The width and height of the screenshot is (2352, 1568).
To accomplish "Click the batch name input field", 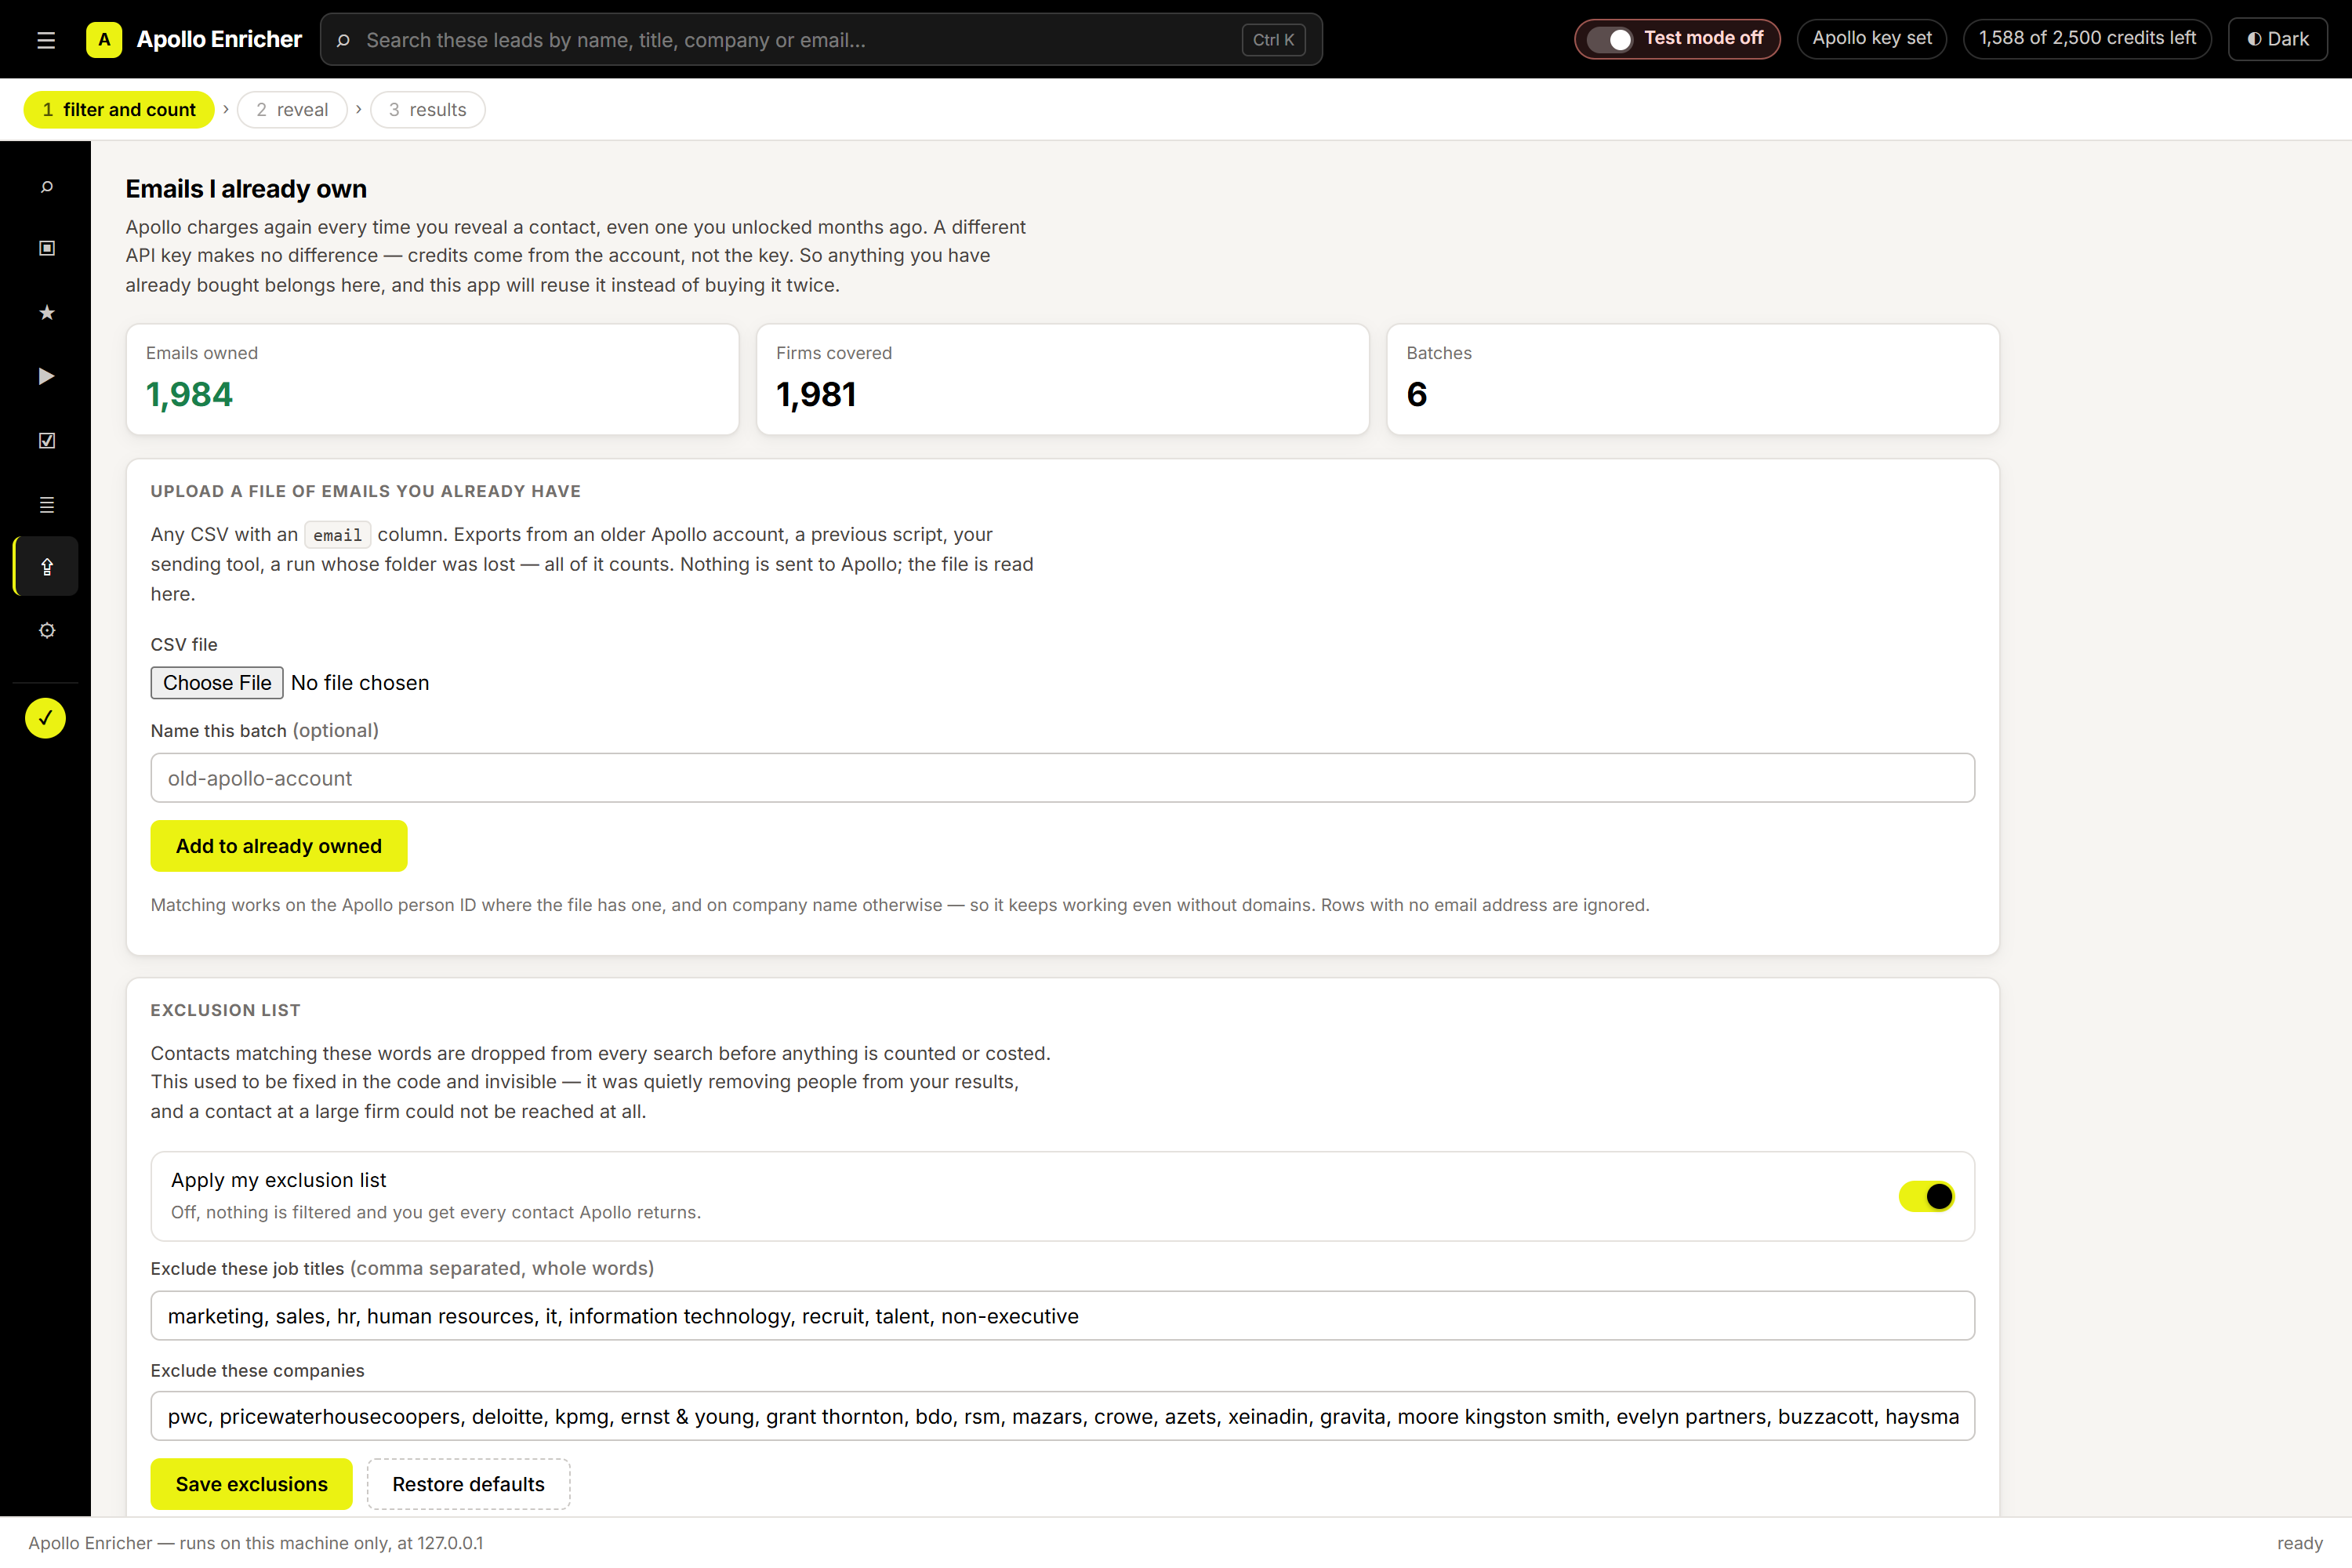I will [x=1062, y=778].
